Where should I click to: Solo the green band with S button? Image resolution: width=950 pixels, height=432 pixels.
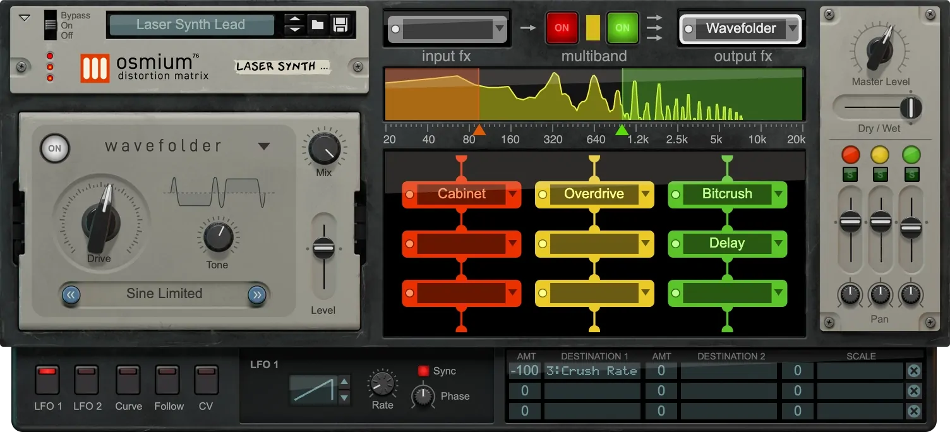[x=911, y=174]
